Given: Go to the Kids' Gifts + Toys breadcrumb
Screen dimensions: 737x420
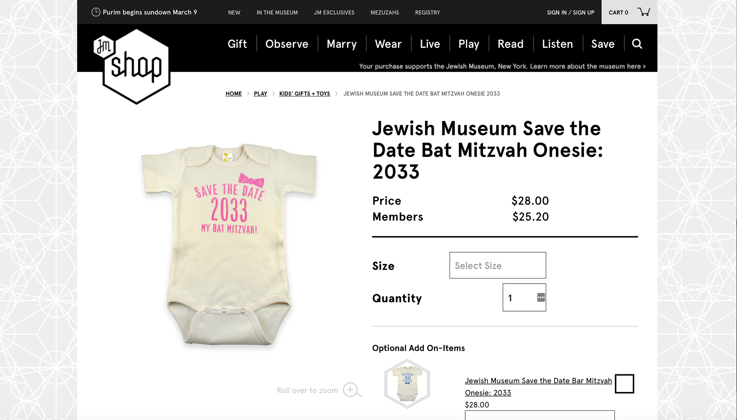Looking at the screenshot, I should (x=304, y=94).
